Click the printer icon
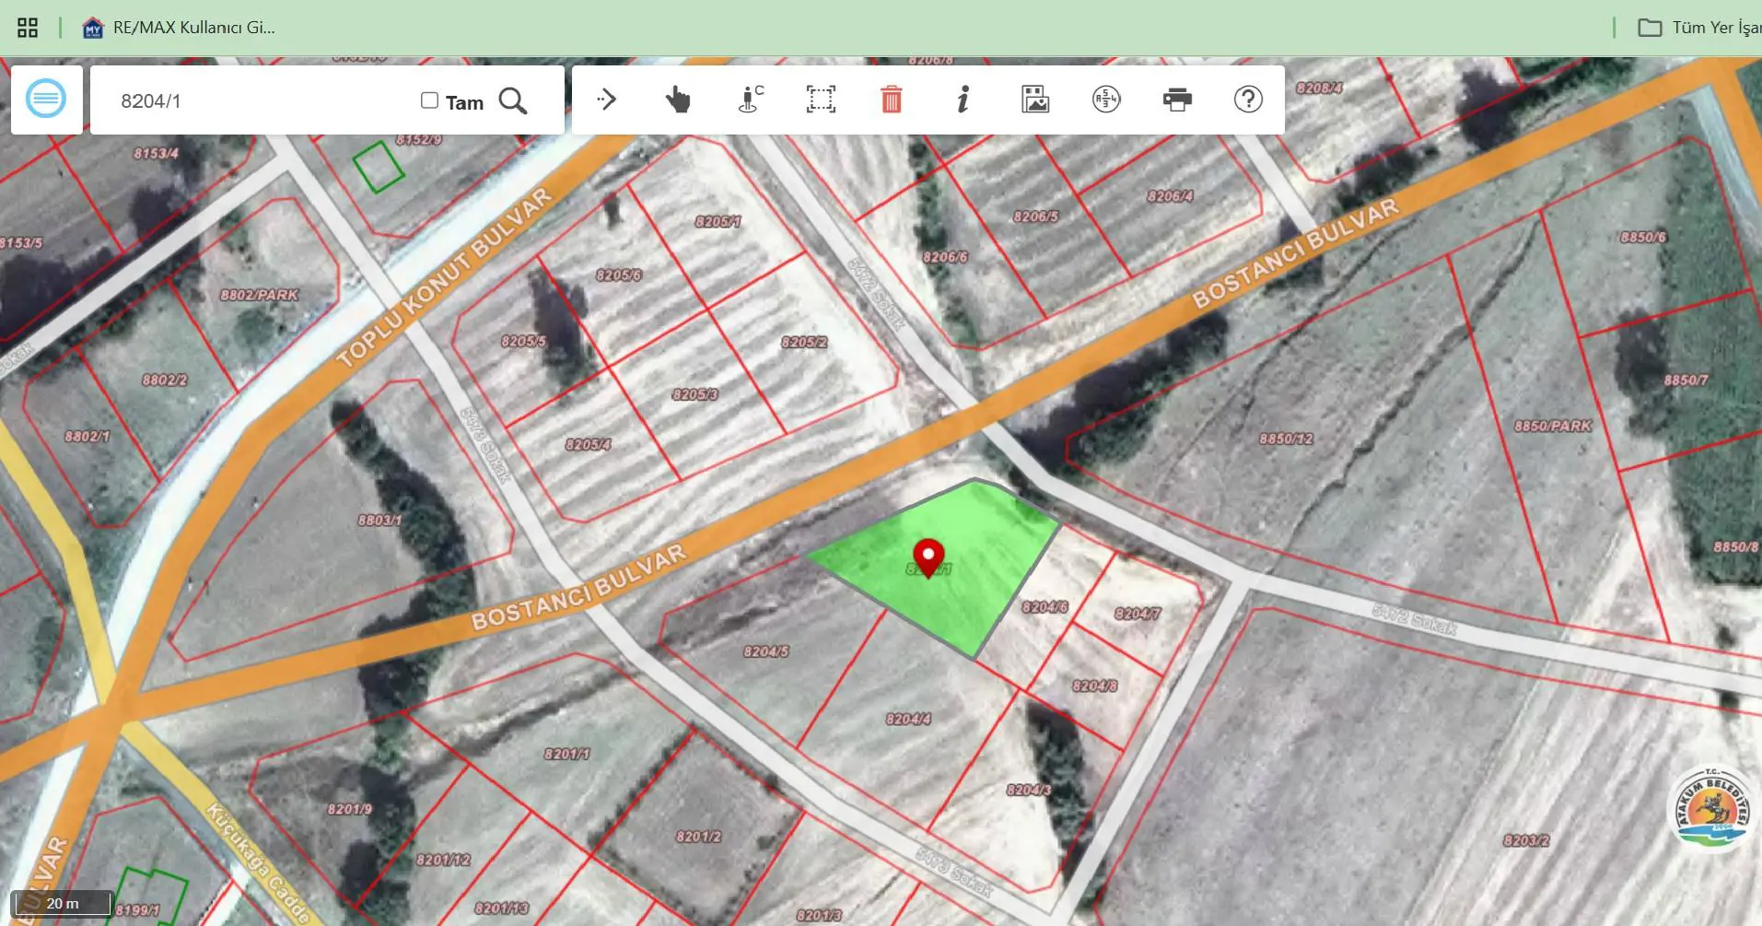Viewport: 1762px width, 926px height. point(1177,99)
